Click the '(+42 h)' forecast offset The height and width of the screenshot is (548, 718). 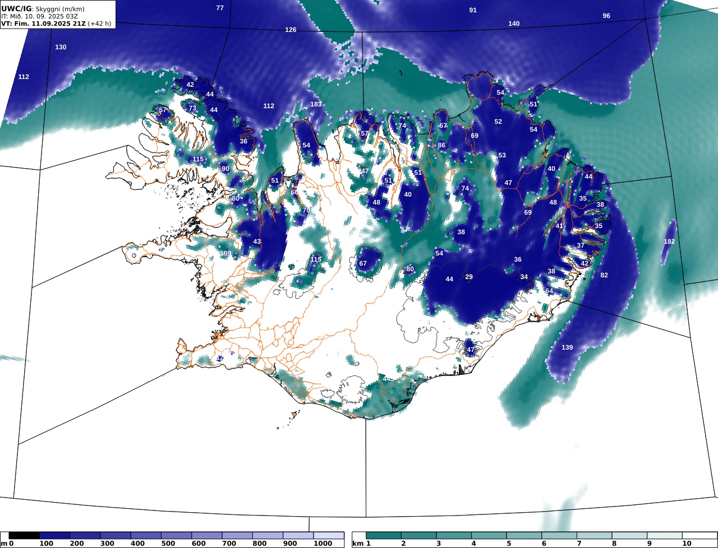pyautogui.click(x=100, y=24)
